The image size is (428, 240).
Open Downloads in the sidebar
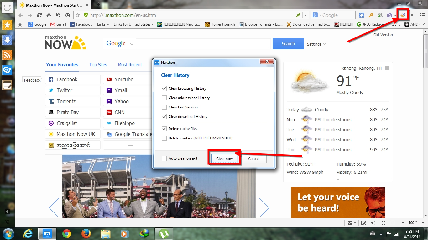(7, 40)
